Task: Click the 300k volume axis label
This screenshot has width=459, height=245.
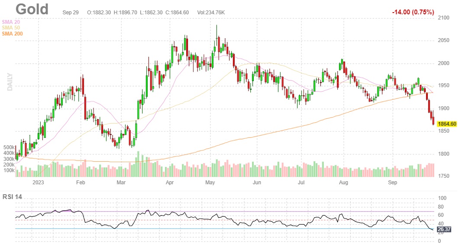Action: click(x=9, y=159)
